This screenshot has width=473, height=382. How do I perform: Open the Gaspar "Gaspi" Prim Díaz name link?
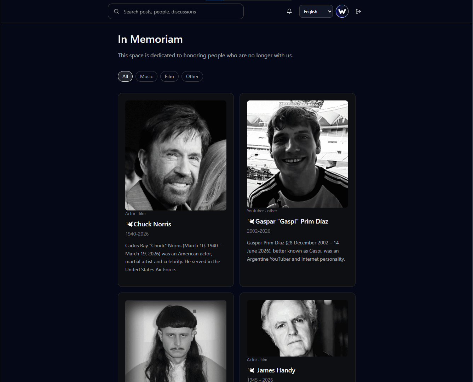tap(292, 221)
